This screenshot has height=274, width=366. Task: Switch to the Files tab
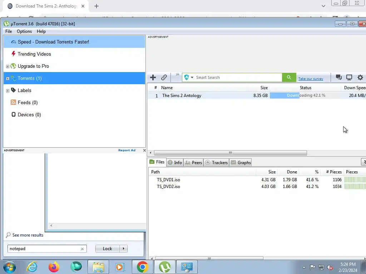[x=157, y=162]
